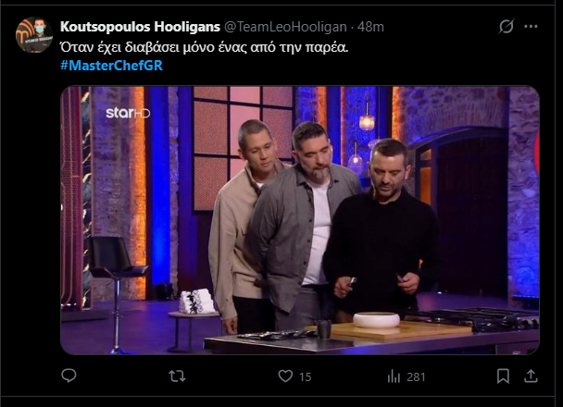Open the Koutsopoulos Hooligans profile avatar
The height and width of the screenshot is (407, 563).
pos(34,35)
